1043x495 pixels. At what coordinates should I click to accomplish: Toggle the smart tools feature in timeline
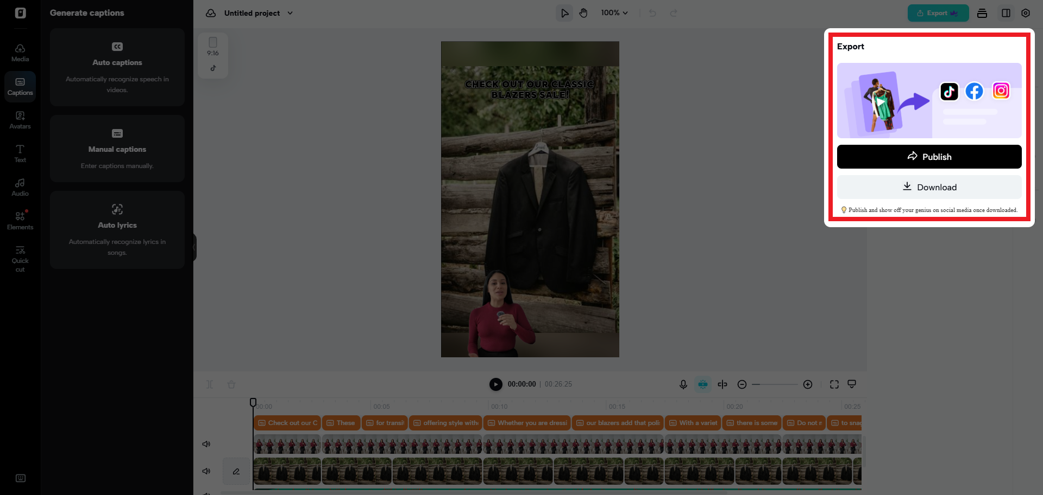703,384
